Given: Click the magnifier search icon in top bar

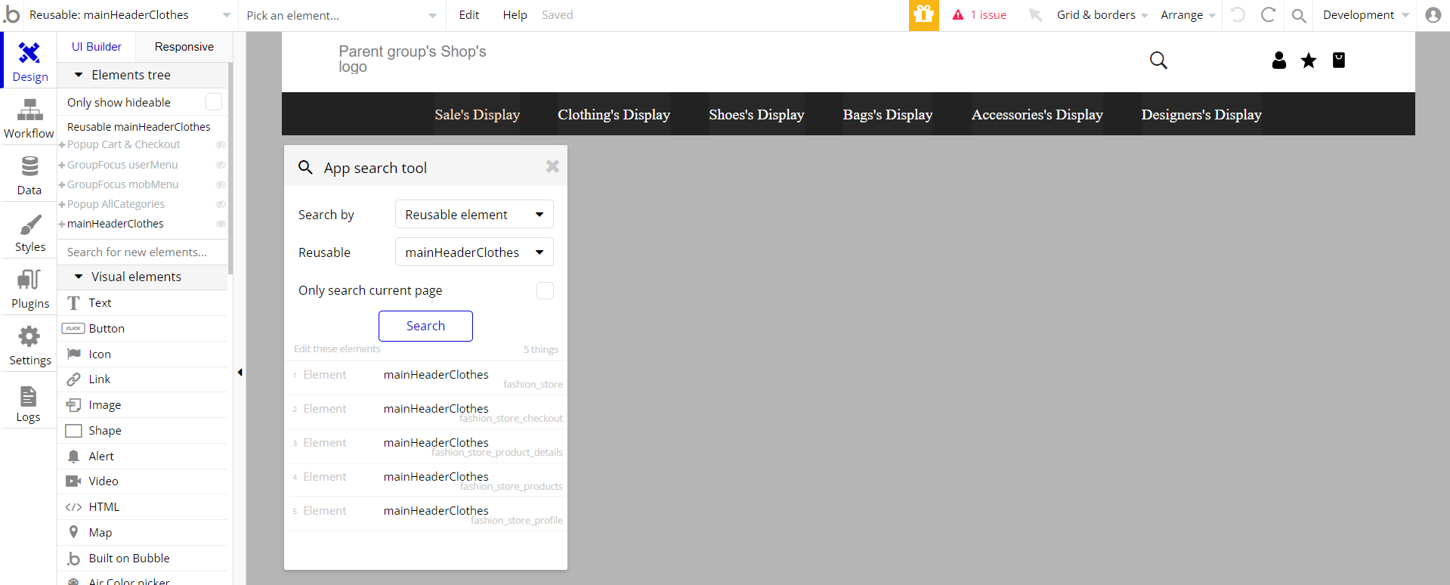Looking at the screenshot, I should (1299, 15).
